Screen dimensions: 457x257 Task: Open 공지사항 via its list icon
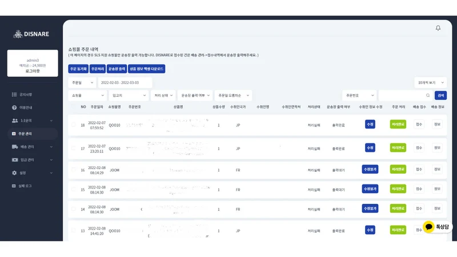coord(14,94)
